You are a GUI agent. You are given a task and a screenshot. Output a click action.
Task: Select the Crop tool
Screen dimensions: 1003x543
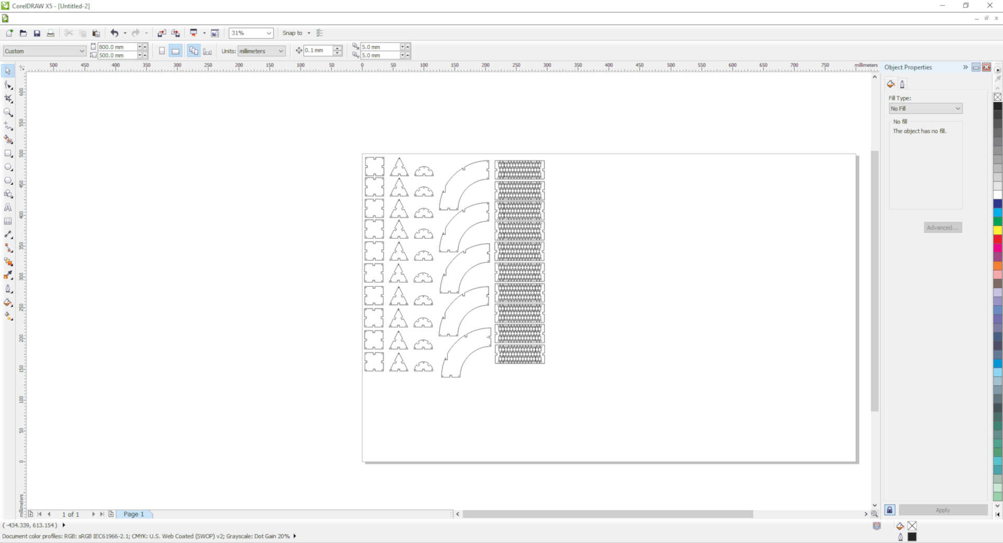click(x=8, y=99)
